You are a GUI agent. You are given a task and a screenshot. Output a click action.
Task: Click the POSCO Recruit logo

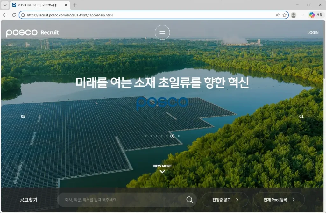click(32, 32)
